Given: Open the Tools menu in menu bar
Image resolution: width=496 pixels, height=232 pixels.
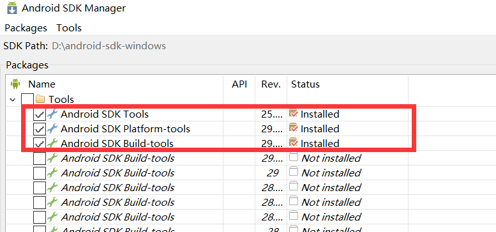Looking at the screenshot, I should (69, 28).
